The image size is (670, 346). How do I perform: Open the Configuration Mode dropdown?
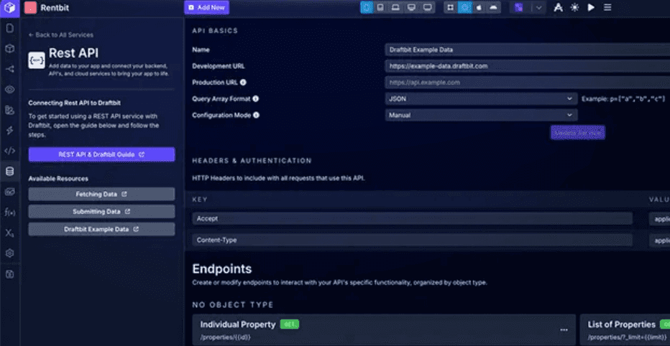pos(481,115)
